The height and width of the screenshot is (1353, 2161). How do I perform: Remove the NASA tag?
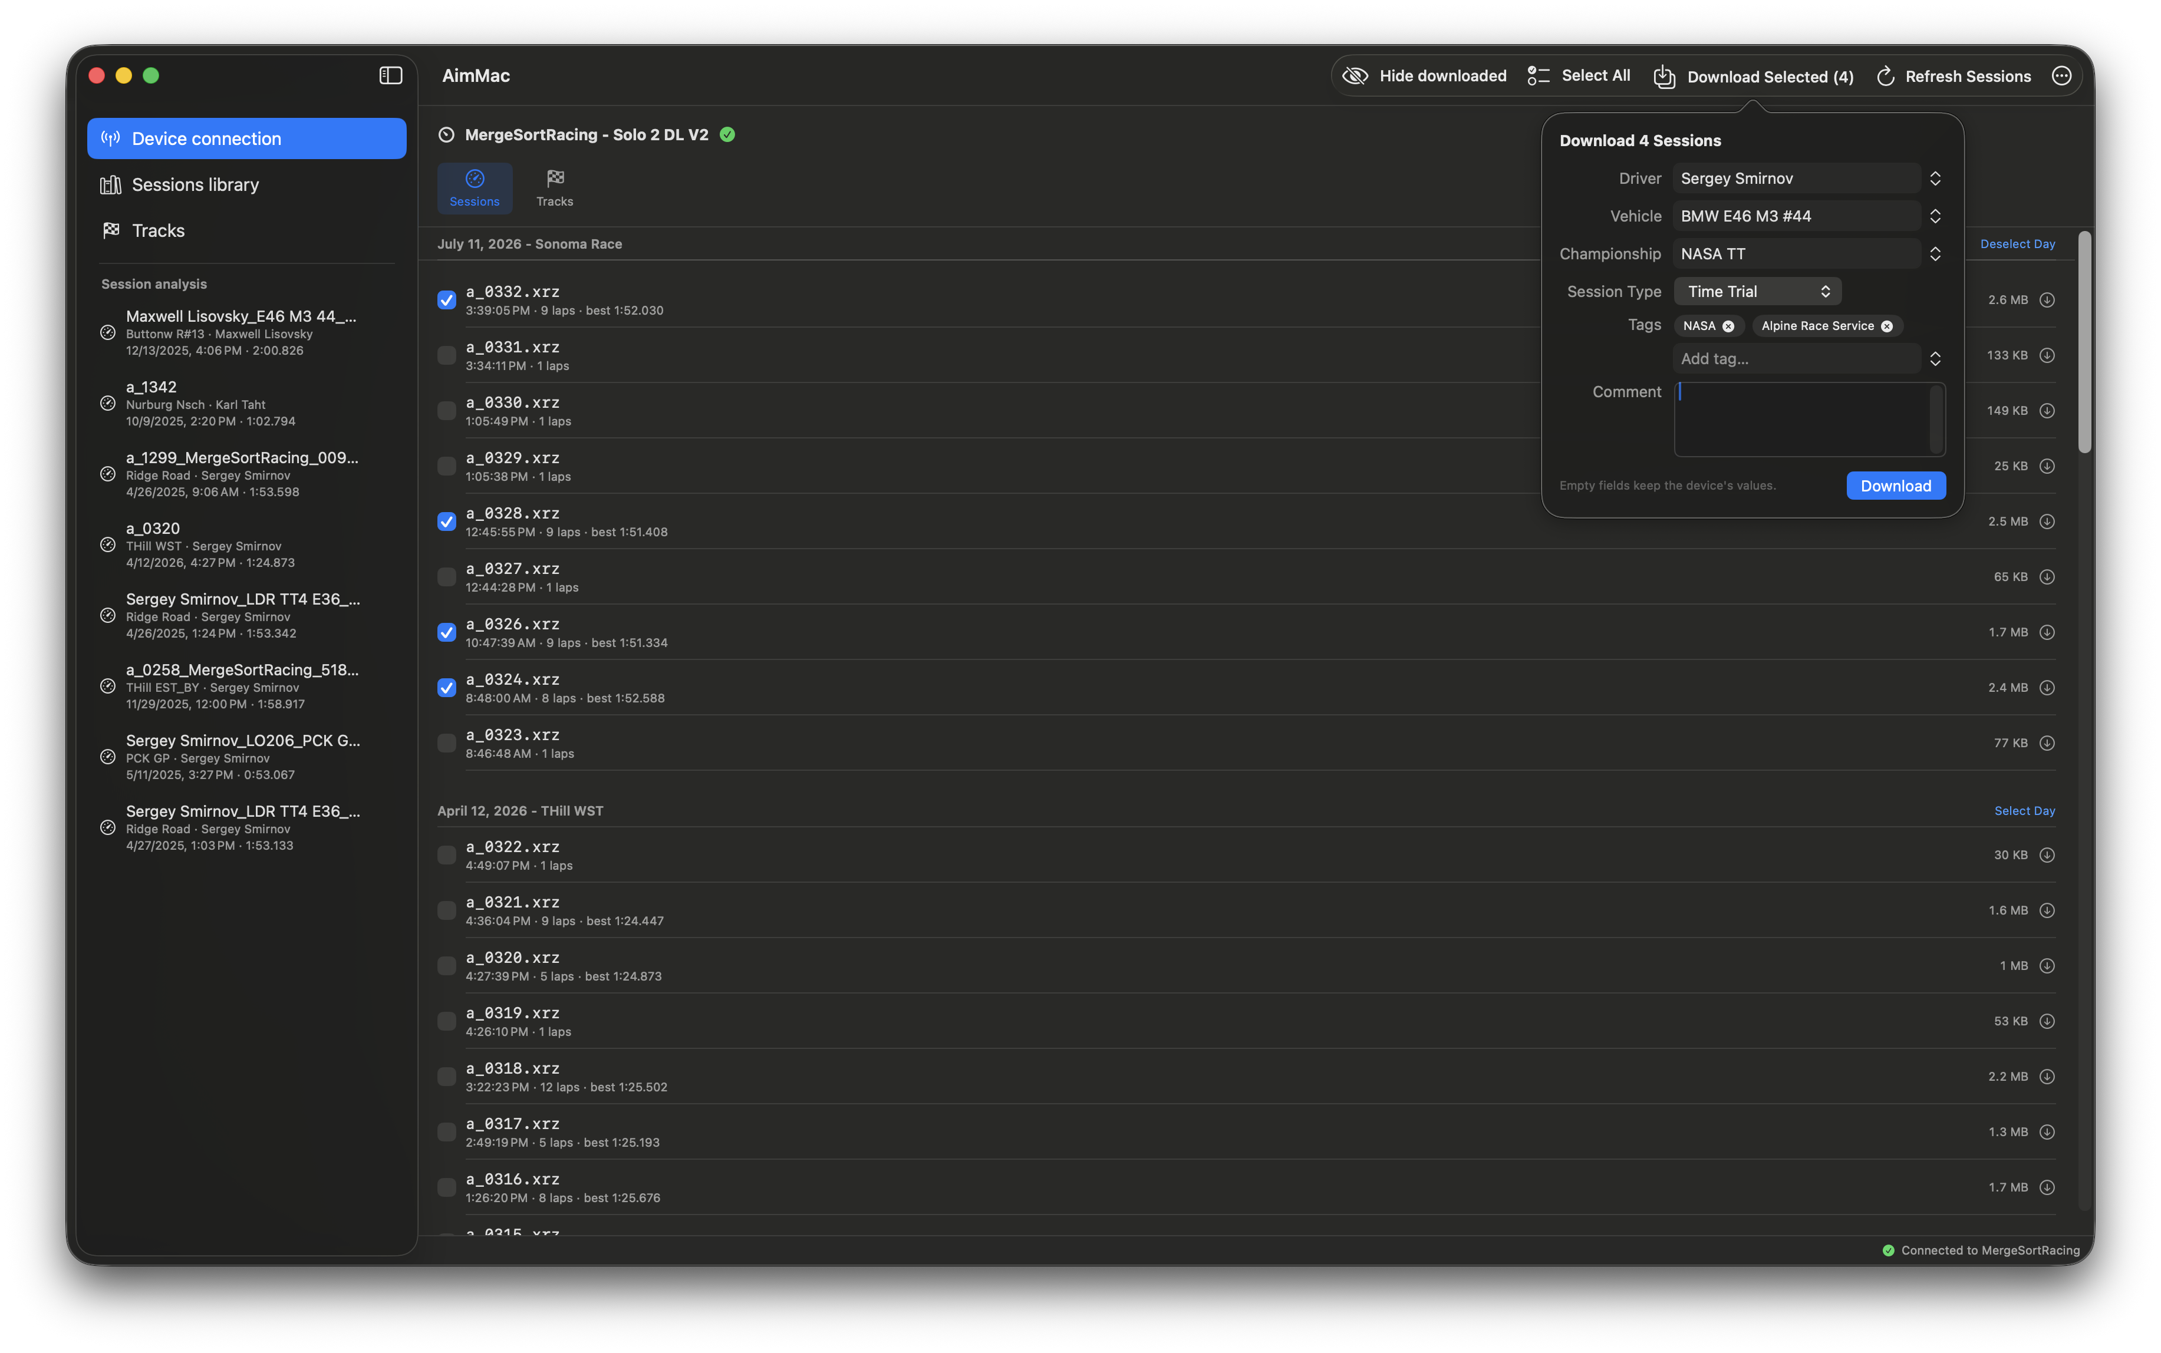(x=1728, y=326)
